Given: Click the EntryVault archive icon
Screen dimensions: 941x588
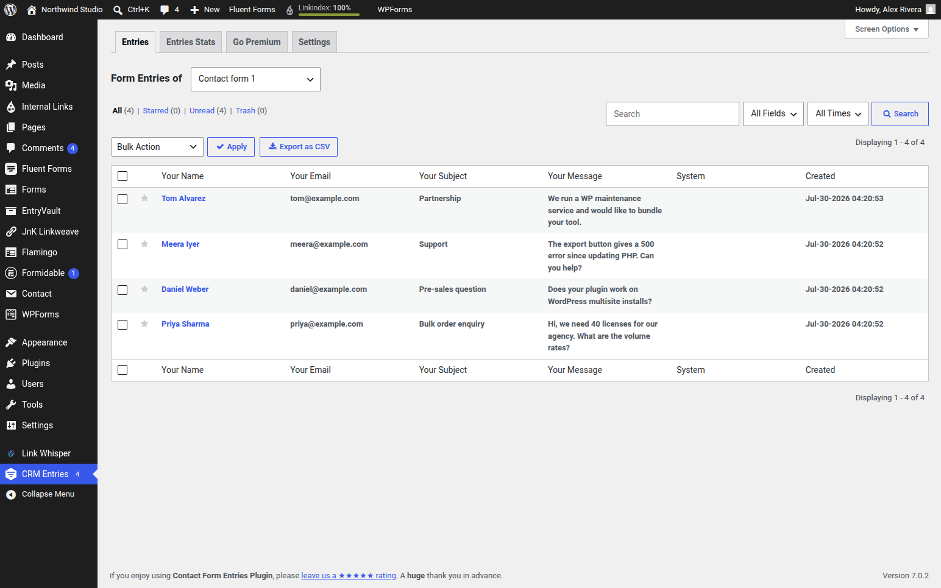Looking at the screenshot, I should (11, 211).
